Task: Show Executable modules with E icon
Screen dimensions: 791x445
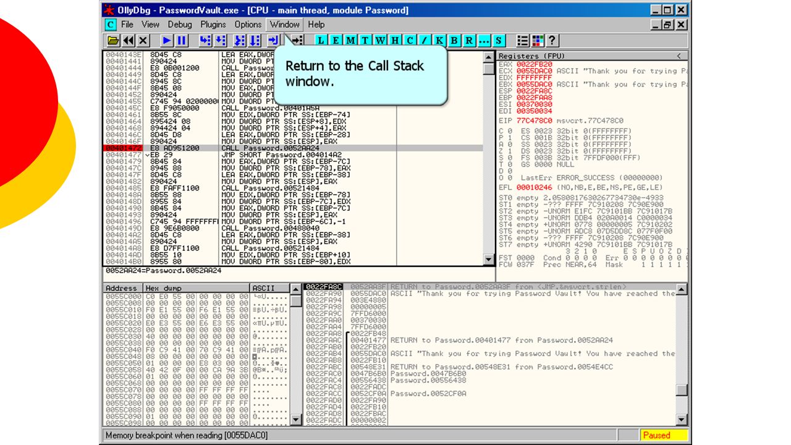Action: tap(336, 40)
